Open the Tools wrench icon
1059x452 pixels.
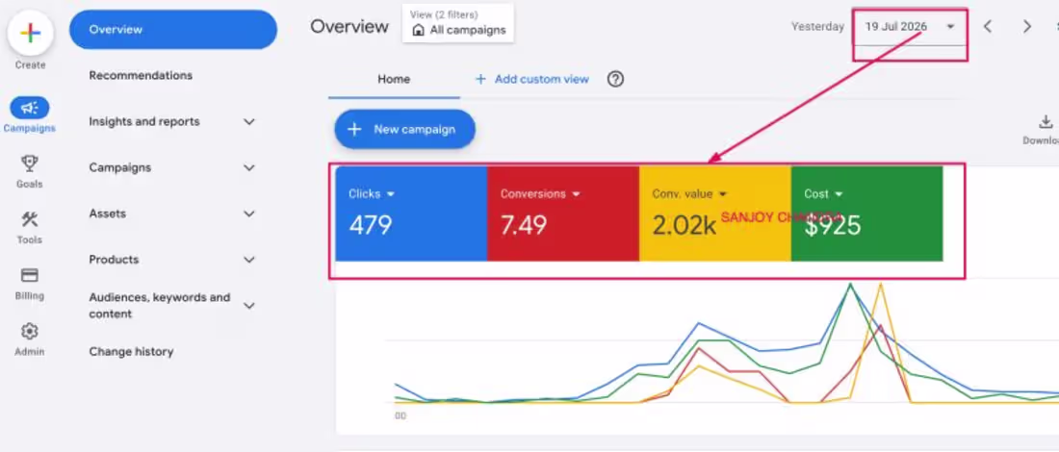coord(29,219)
